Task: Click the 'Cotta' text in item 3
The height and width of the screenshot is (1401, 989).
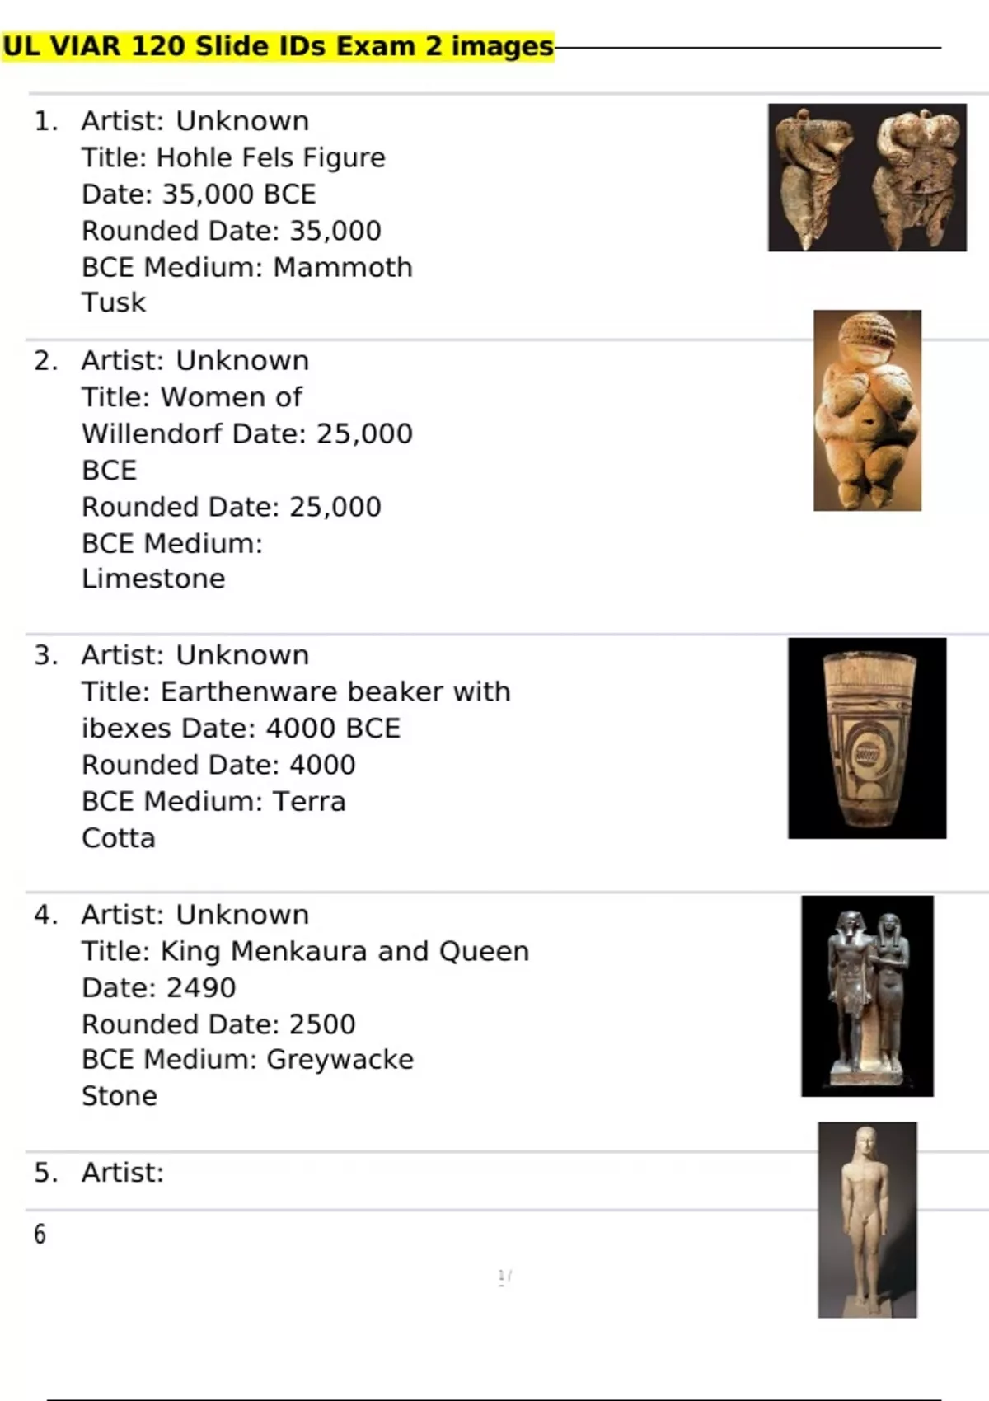Action: click(119, 838)
